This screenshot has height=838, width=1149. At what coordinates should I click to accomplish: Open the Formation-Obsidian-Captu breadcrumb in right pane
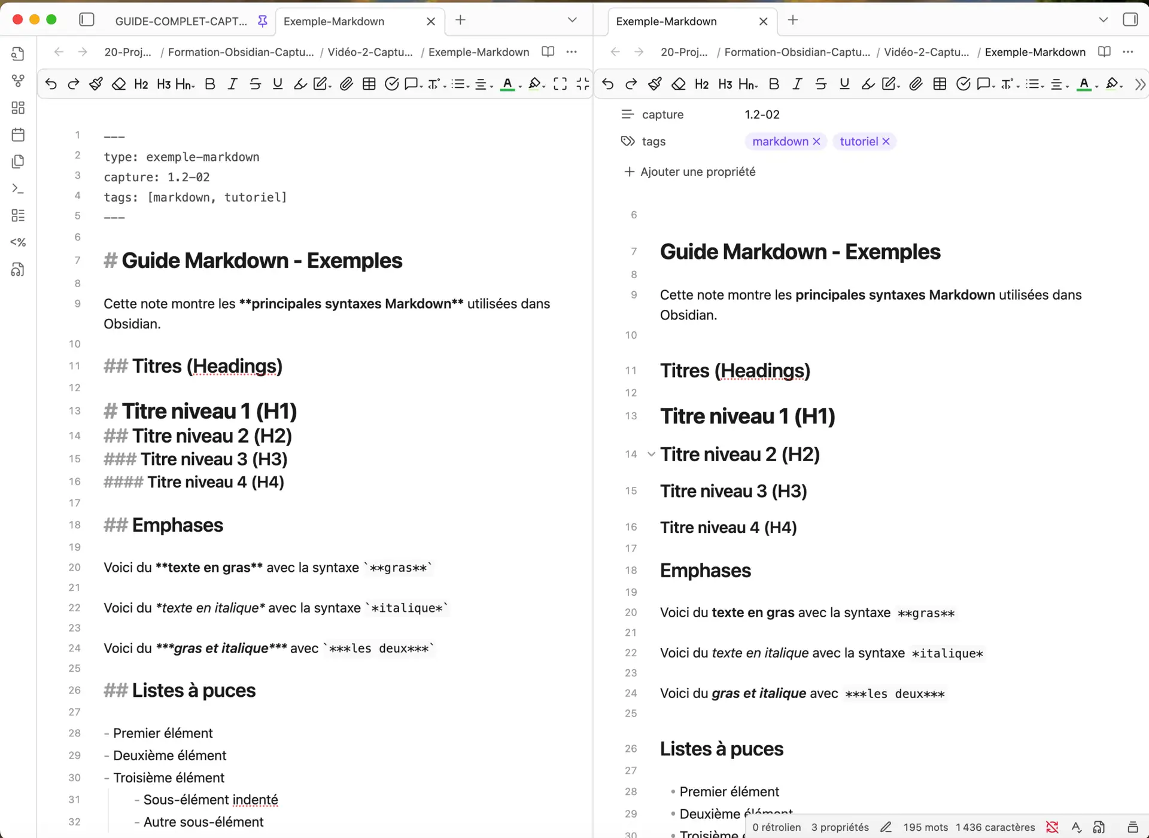[797, 52]
